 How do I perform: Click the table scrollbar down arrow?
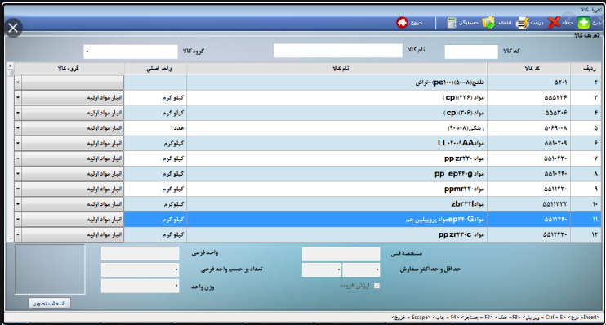click(x=10, y=238)
